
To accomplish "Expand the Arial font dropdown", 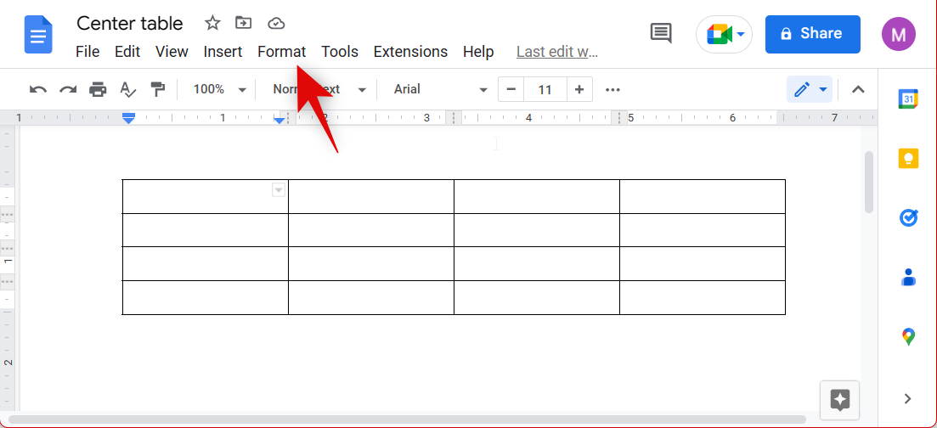I will [440, 90].
